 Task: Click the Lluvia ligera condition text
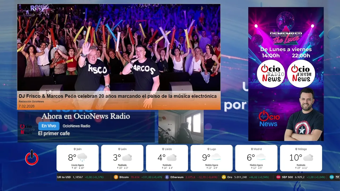click(78, 165)
